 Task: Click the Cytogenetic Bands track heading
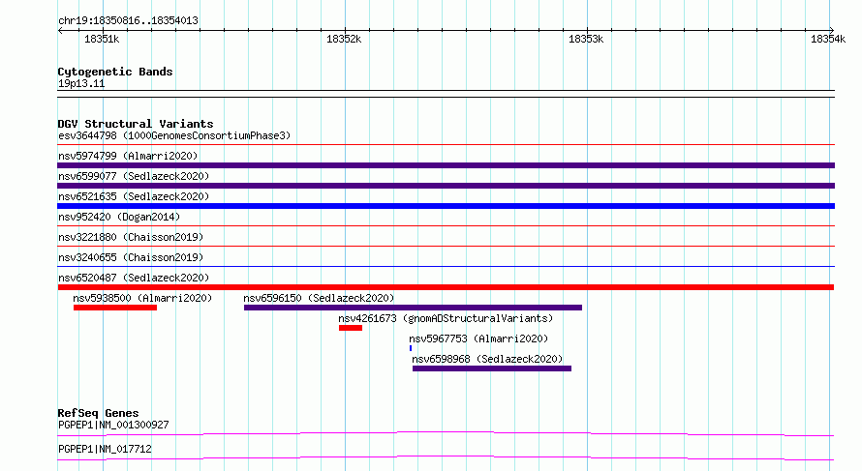pyautogui.click(x=115, y=72)
